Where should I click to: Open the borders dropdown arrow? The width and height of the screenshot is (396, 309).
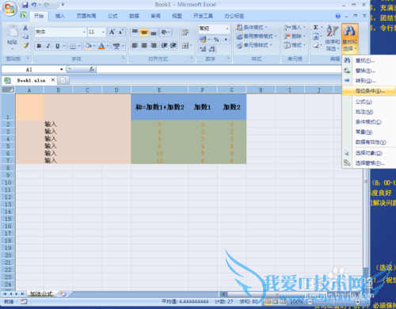(79, 46)
